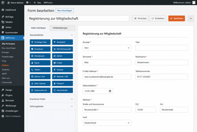This screenshot has height=132, width=197.
Task: Collapse the menu with Menü einklappen
Action: click(x=12, y=116)
